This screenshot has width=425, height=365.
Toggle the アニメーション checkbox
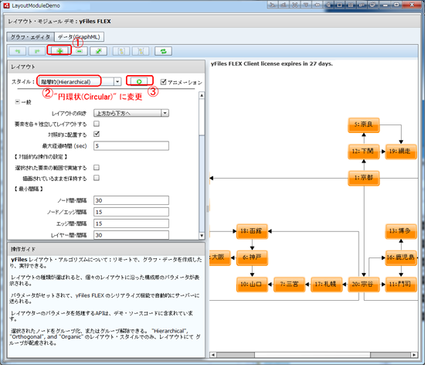coord(163,82)
